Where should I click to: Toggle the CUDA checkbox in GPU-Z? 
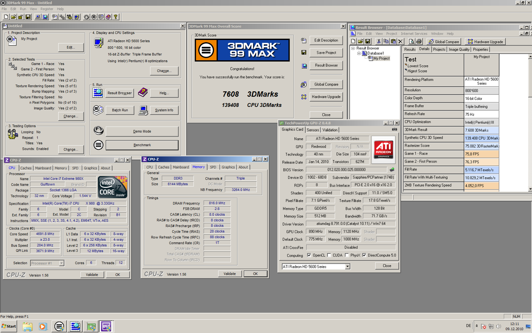click(329, 255)
